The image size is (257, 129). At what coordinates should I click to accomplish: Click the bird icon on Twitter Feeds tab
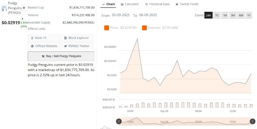pyautogui.click(x=177, y=4)
